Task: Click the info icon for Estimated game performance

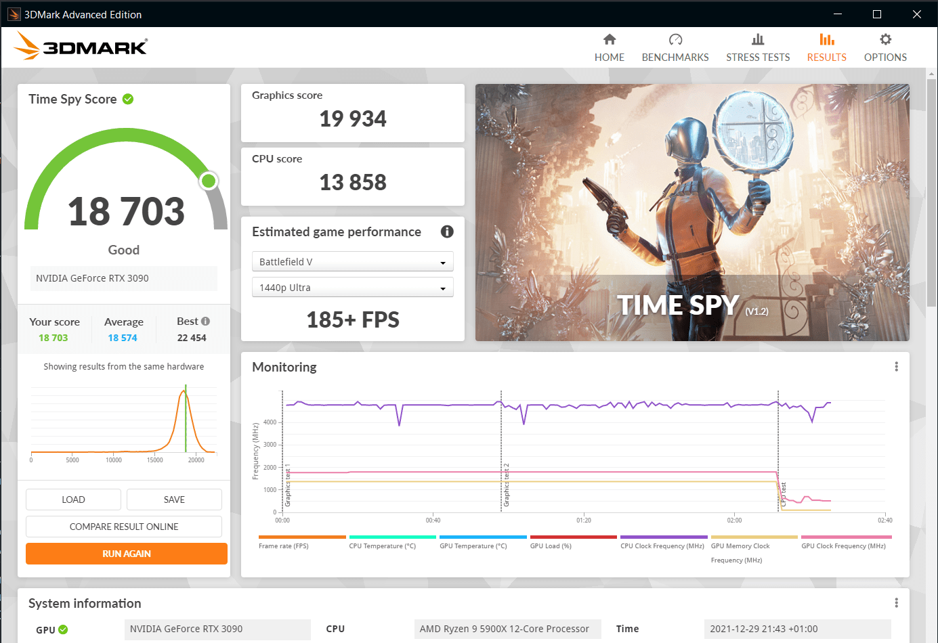Action: pyautogui.click(x=447, y=231)
